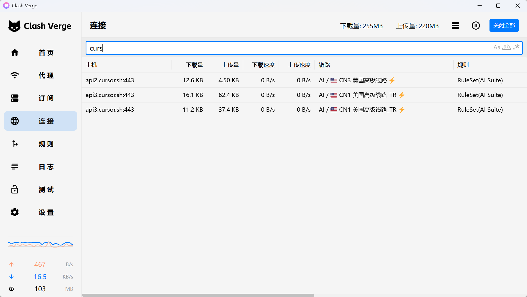Sort by 下载量 column header

point(194,65)
